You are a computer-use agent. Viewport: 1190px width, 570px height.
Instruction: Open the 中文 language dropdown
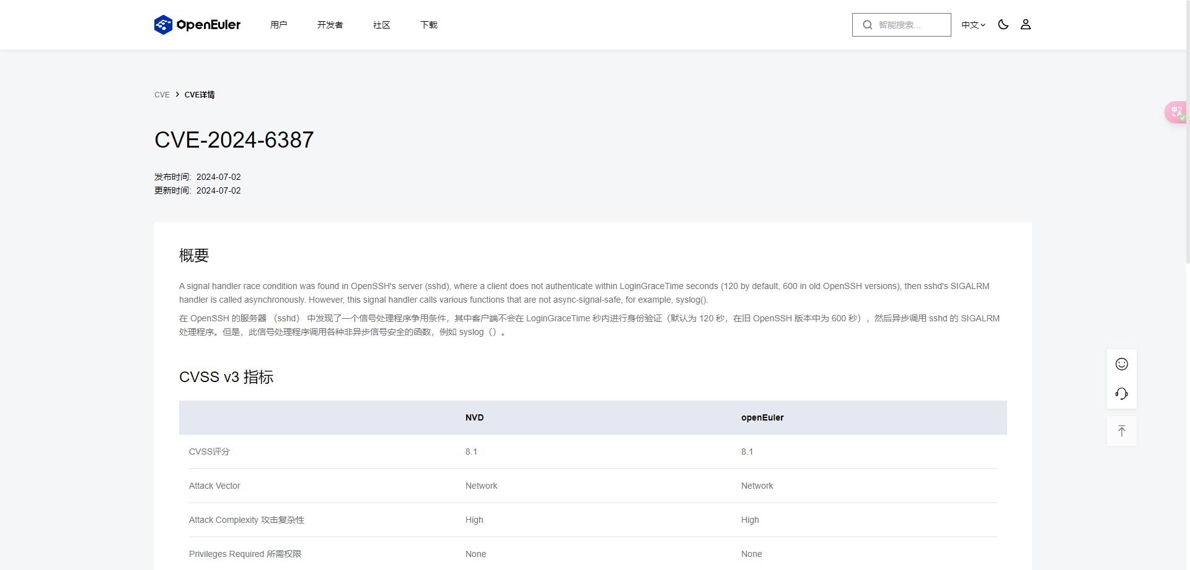click(x=969, y=25)
